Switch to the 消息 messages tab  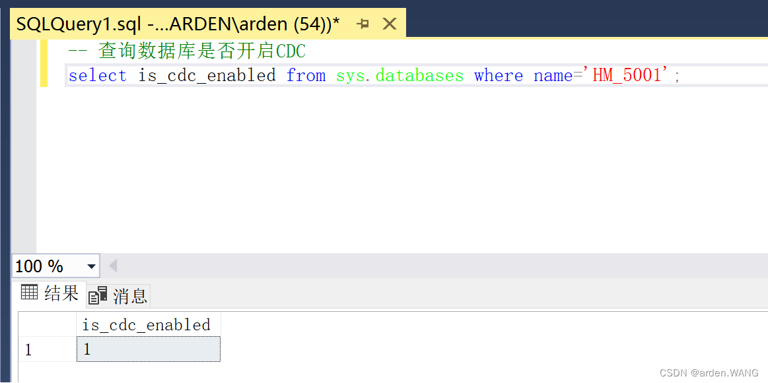pos(130,295)
